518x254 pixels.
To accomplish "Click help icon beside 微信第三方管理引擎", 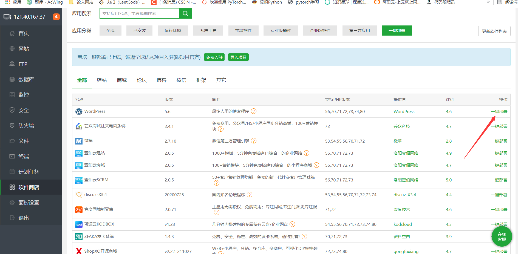I will [x=254, y=141].
